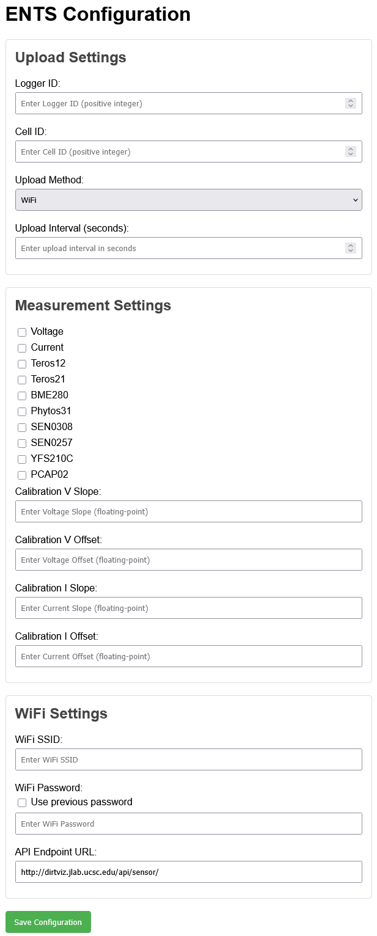Toggle Use previous password

pyautogui.click(x=22, y=802)
